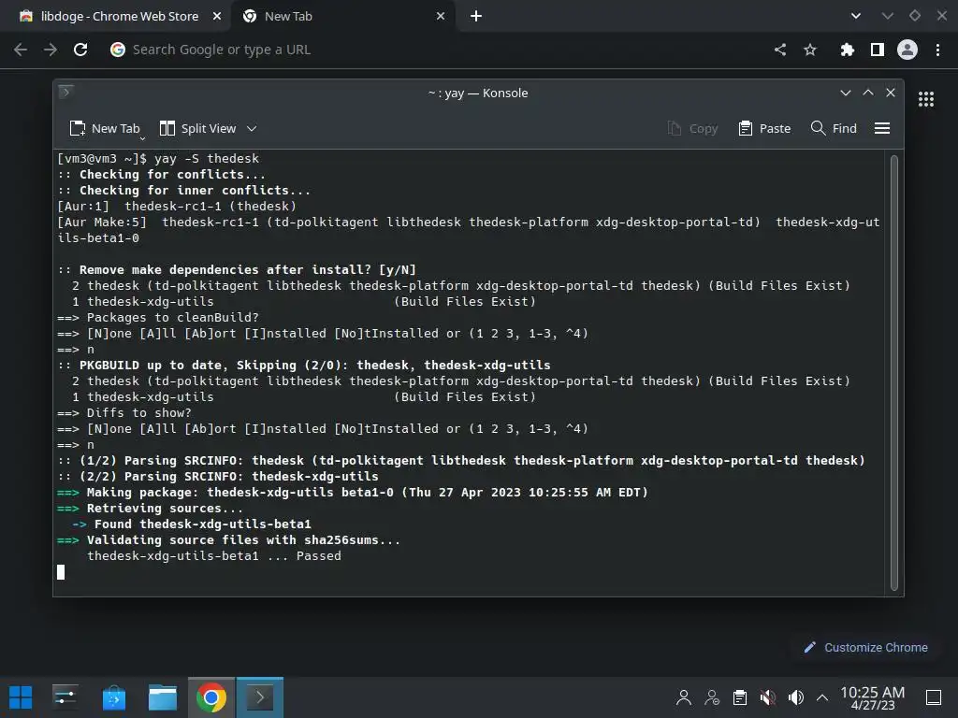
Task: Open volume speaker tray icon
Action: (795, 697)
